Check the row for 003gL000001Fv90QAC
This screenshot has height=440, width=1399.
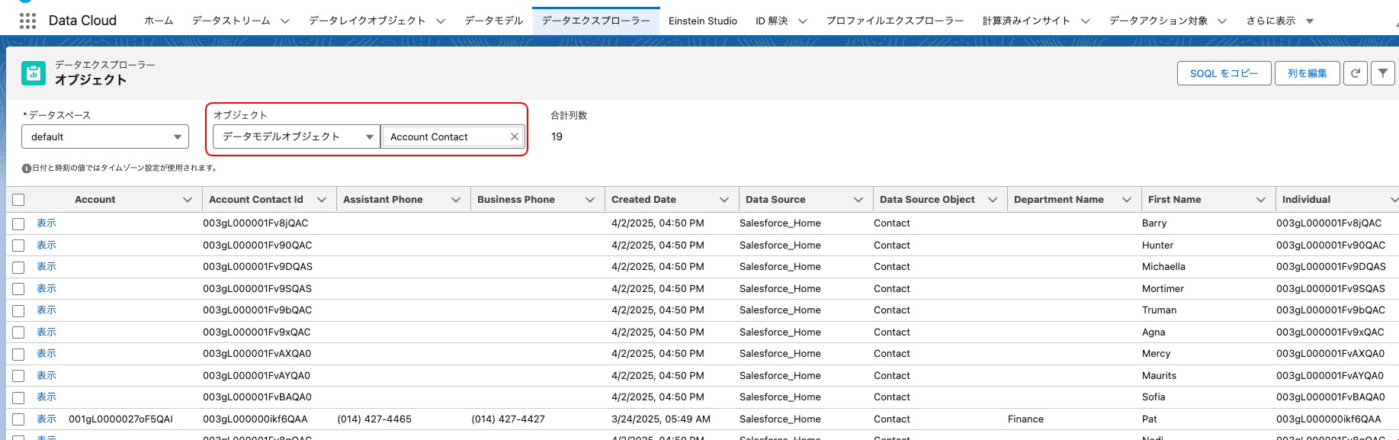click(18, 246)
